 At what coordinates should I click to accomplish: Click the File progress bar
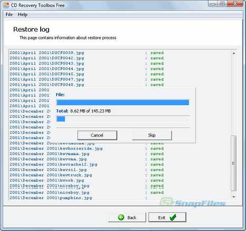click(x=123, y=102)
